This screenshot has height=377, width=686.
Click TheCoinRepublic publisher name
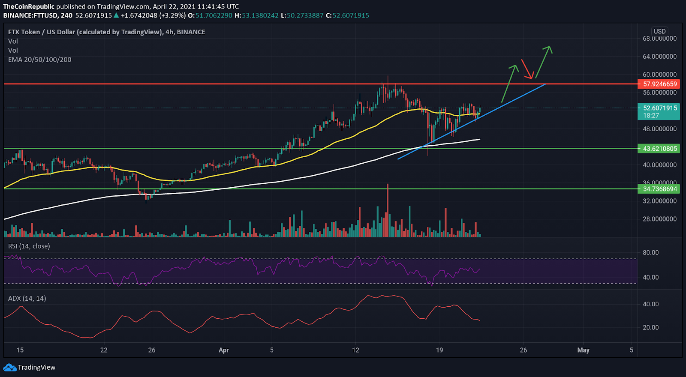tap(29, 6)
